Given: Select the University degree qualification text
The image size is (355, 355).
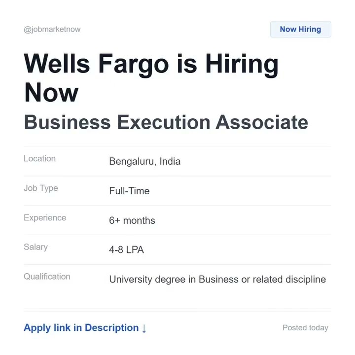Looking at the screenshot, I should (217, 280).
